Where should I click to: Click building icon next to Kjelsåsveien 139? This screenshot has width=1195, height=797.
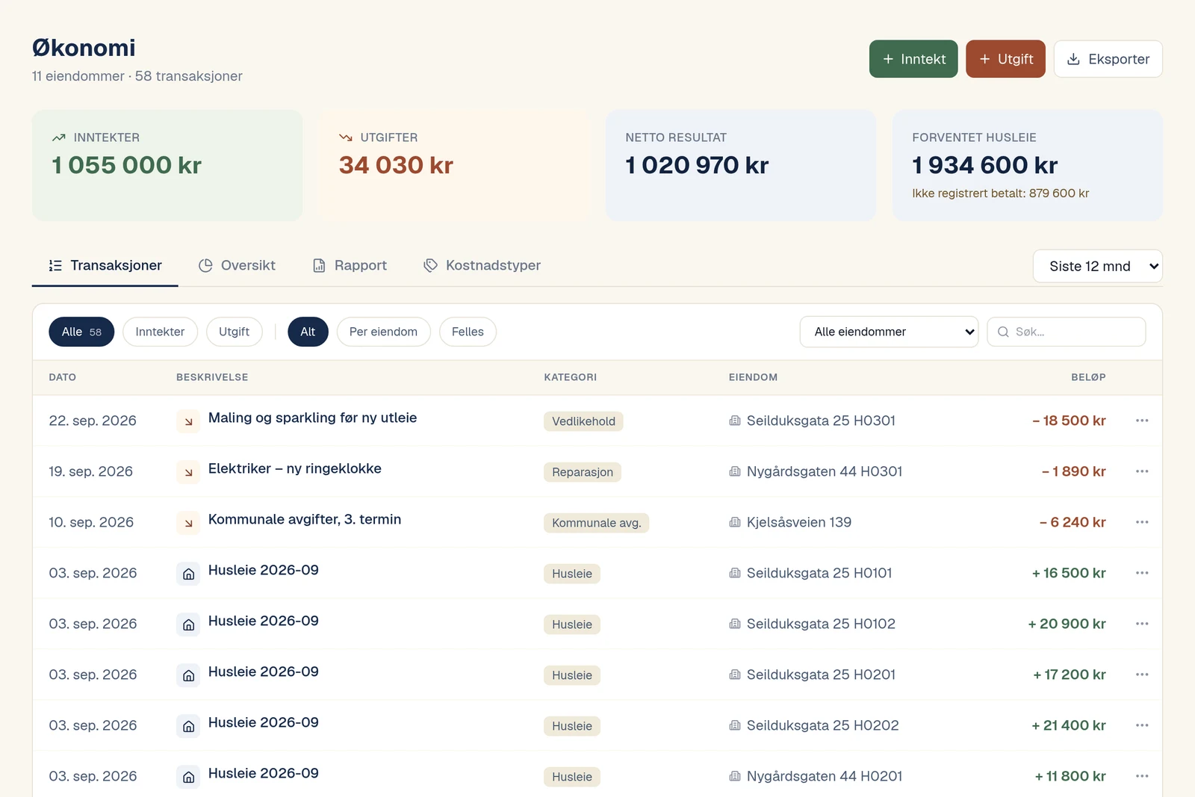point(735,522)
